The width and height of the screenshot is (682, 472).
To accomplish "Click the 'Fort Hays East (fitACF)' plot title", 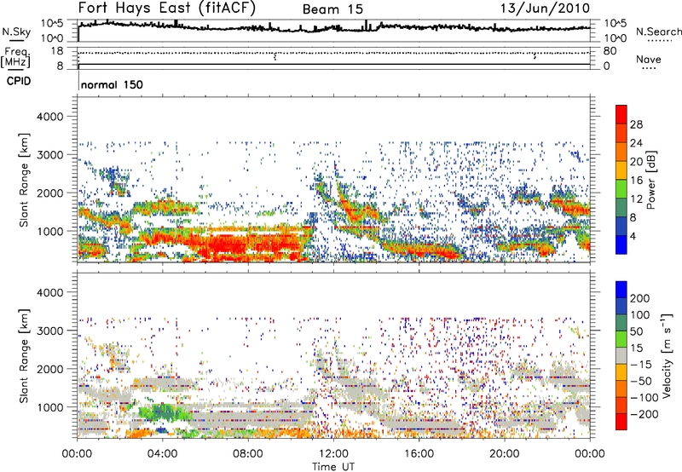I will pos(166,8).
